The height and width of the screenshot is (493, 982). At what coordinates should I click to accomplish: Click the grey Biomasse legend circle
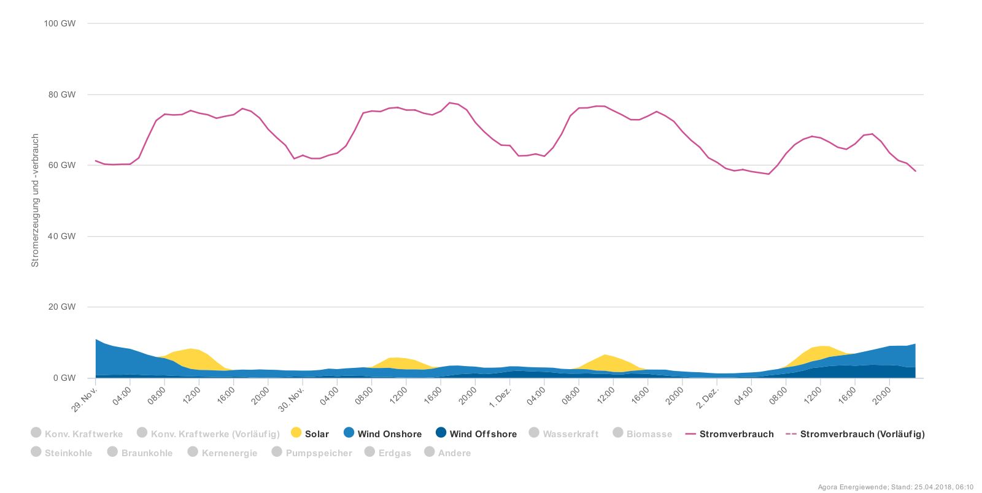[618, 433]
